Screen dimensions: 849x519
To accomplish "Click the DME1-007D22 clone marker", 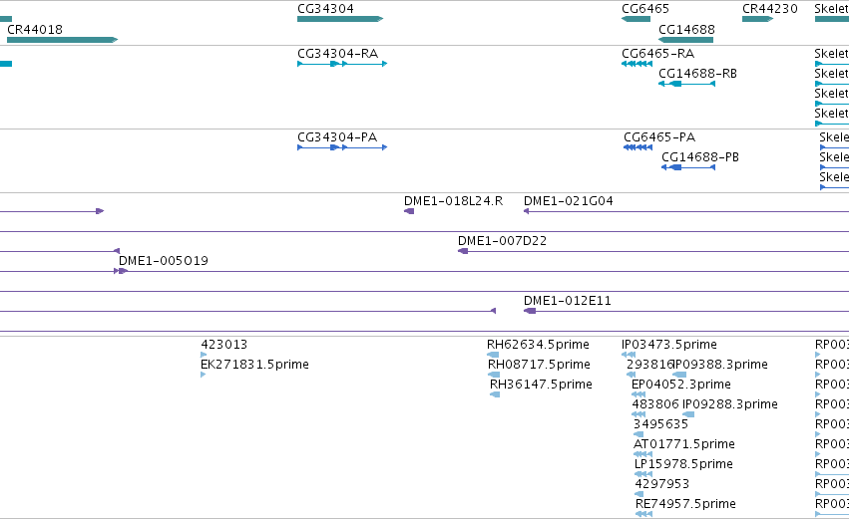I will 653,251.
